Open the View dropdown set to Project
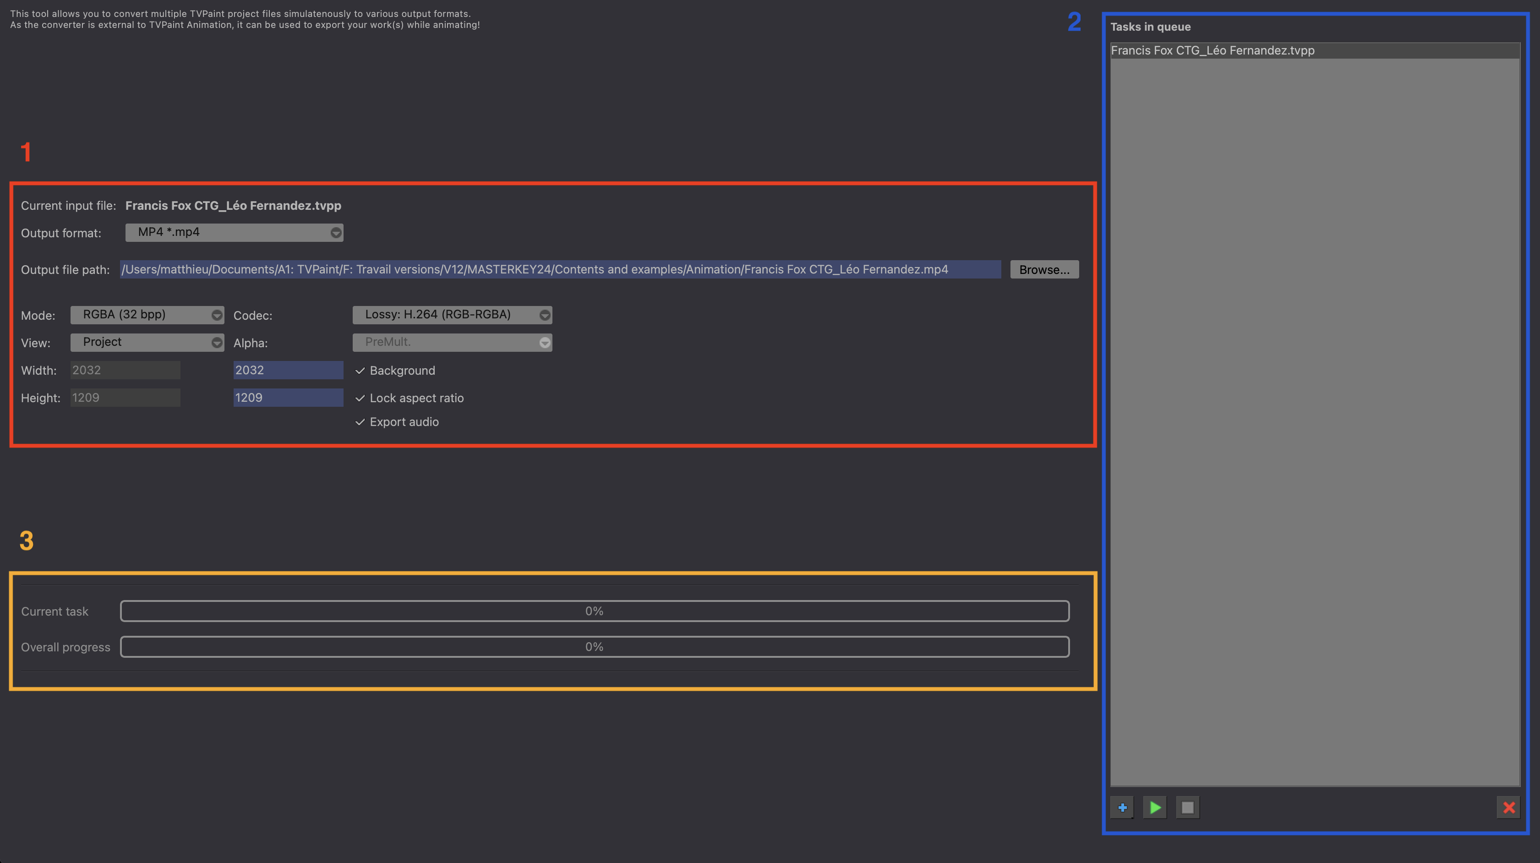This screenshot has height=863, width=1540. click(147, 342)
